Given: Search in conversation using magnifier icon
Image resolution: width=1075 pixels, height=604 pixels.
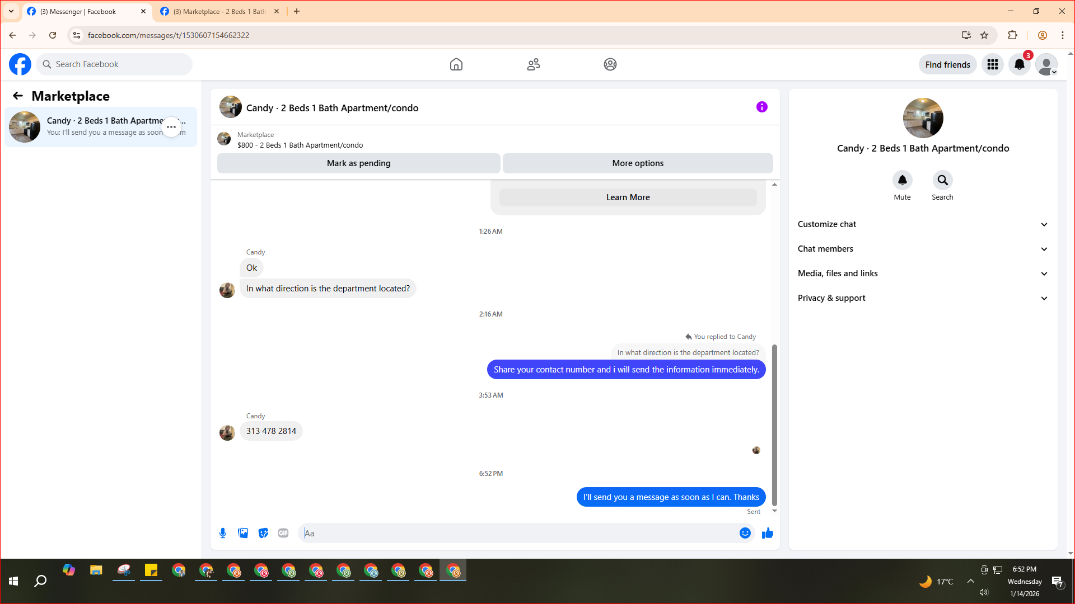Looking at the screenshot, I should [x=942, y=180].
